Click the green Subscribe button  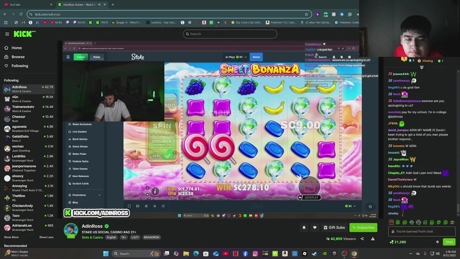[363, 227]
